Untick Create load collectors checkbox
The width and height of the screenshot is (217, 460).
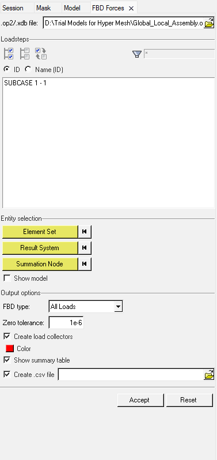[7, 336]
